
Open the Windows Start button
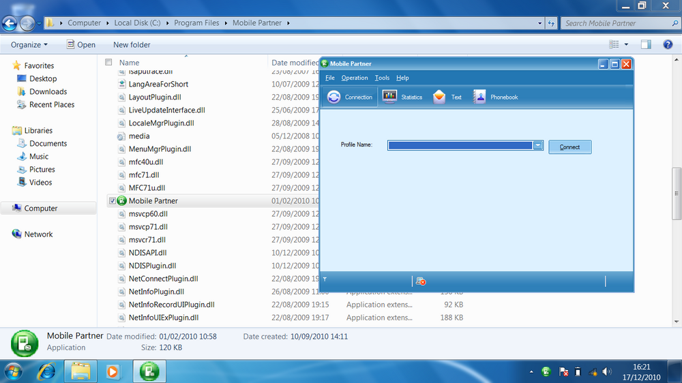coord(12,371)
